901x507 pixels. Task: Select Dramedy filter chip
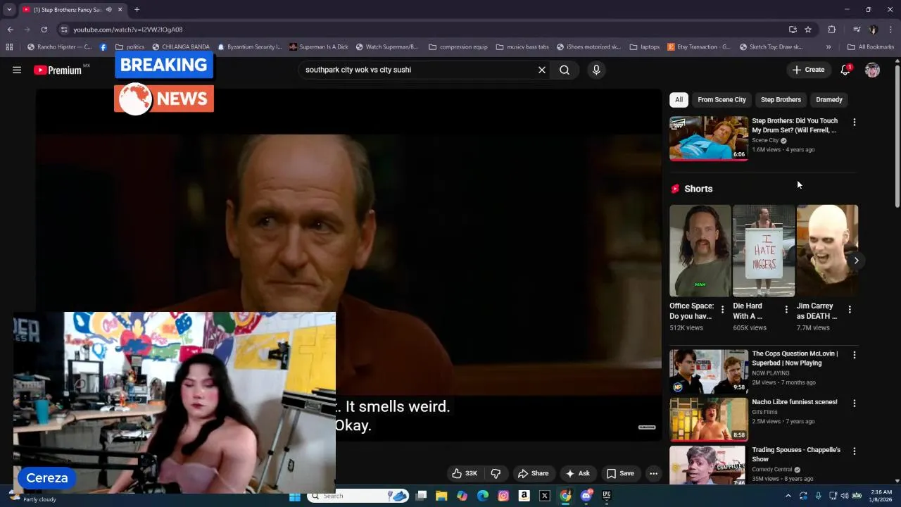pyautogui.click(x=829, y=100)
